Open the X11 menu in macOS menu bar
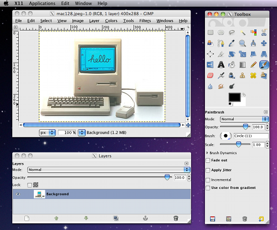 coord(19,3)
